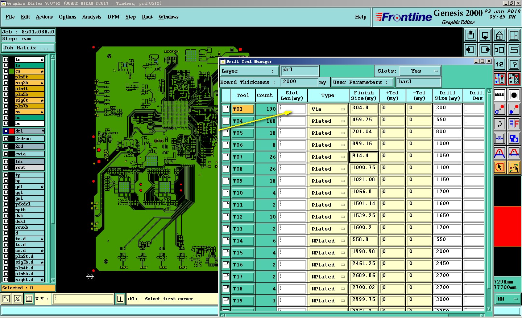This screenshot has height=318, width=522.
Task: Toggle visibility checkbox for the cs layer
Action: (6, 71)
